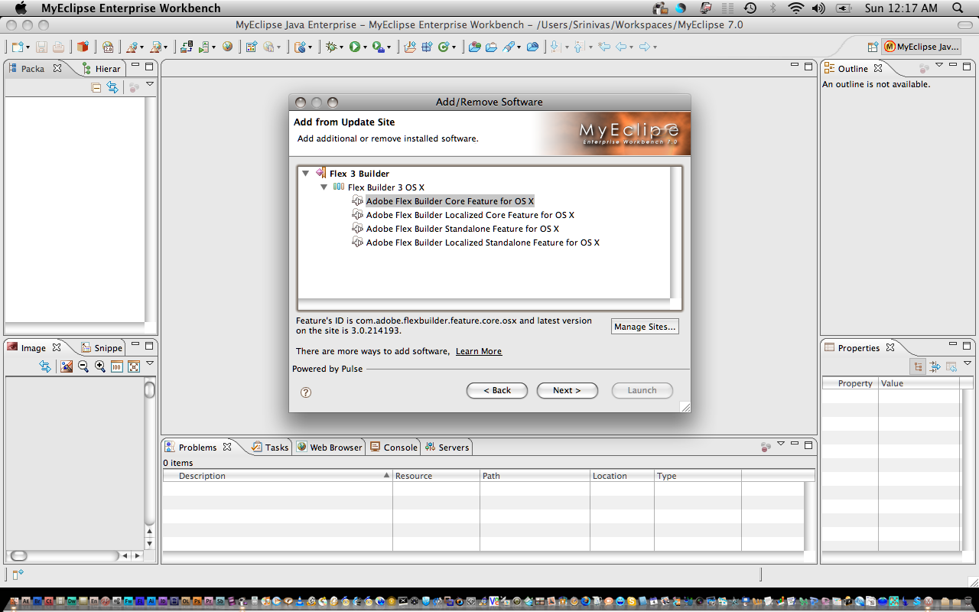Click the Debug bug toolbar icon
The height and width of the screenshot is (612, 979).
[331, 47]
